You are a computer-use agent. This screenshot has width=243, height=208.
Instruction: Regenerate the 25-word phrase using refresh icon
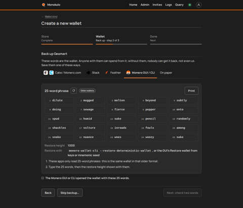[74, 91]
